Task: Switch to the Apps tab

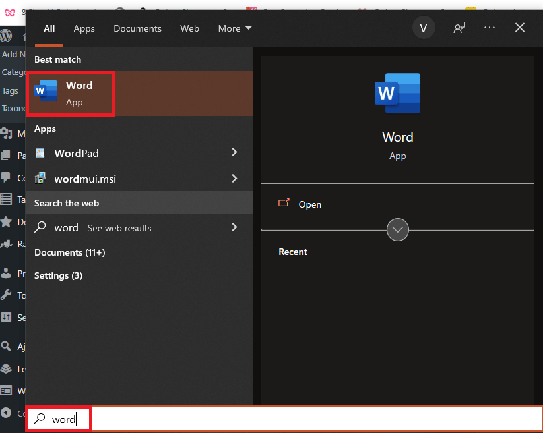Action: pos(84,29)
